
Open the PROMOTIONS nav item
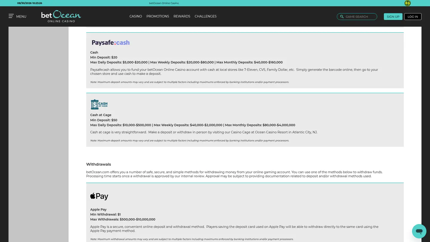158,16
